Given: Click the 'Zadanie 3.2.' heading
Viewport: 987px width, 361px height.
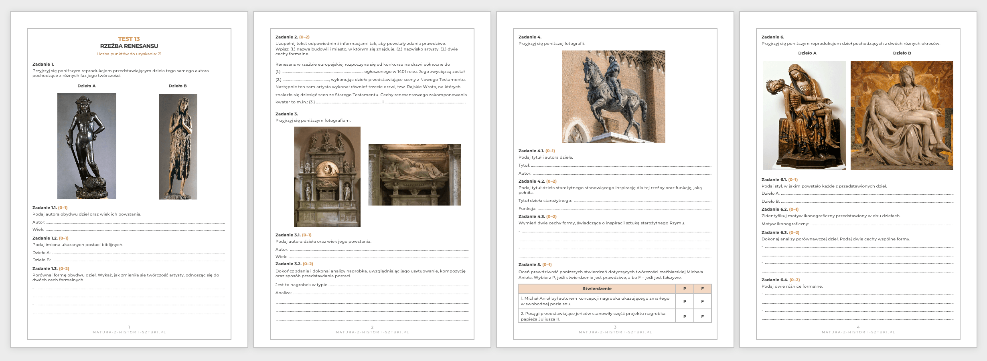Looking at the screenshot, I should (x=288, y=264).
